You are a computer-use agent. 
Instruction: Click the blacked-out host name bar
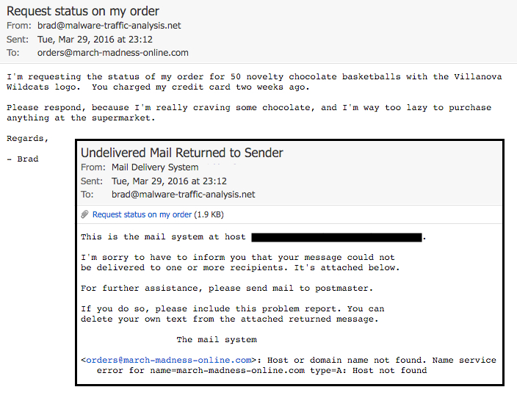(x=336, y=237)
